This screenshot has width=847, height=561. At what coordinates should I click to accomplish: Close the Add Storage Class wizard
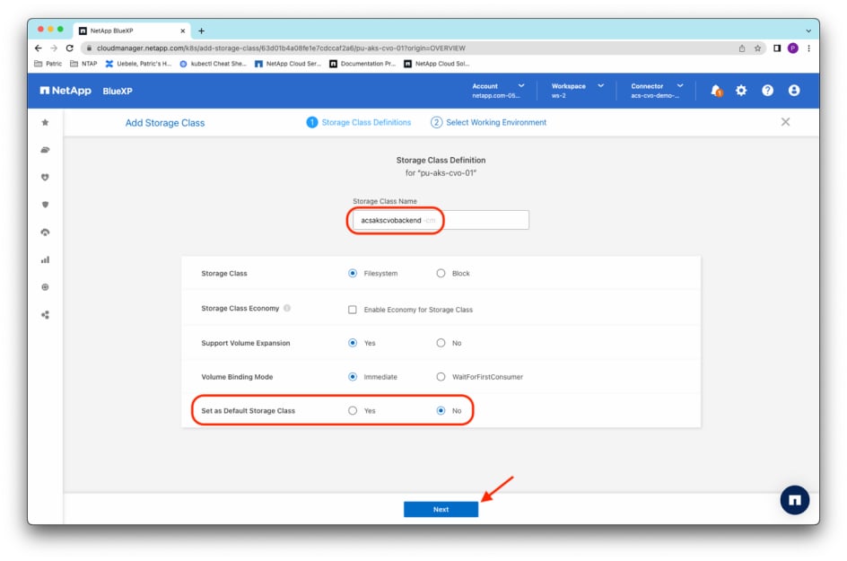click(785, 122)
